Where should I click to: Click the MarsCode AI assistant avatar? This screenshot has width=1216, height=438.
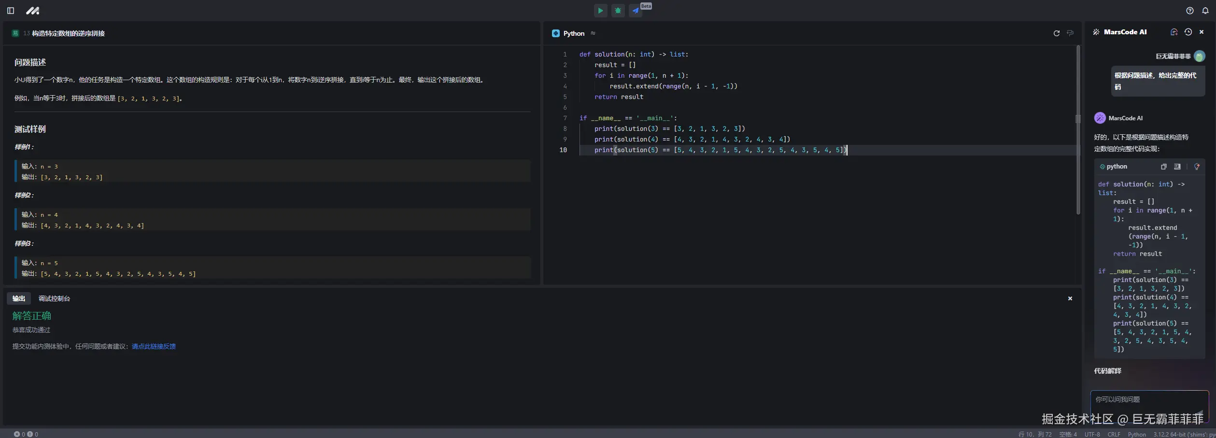click(1100, 118)
